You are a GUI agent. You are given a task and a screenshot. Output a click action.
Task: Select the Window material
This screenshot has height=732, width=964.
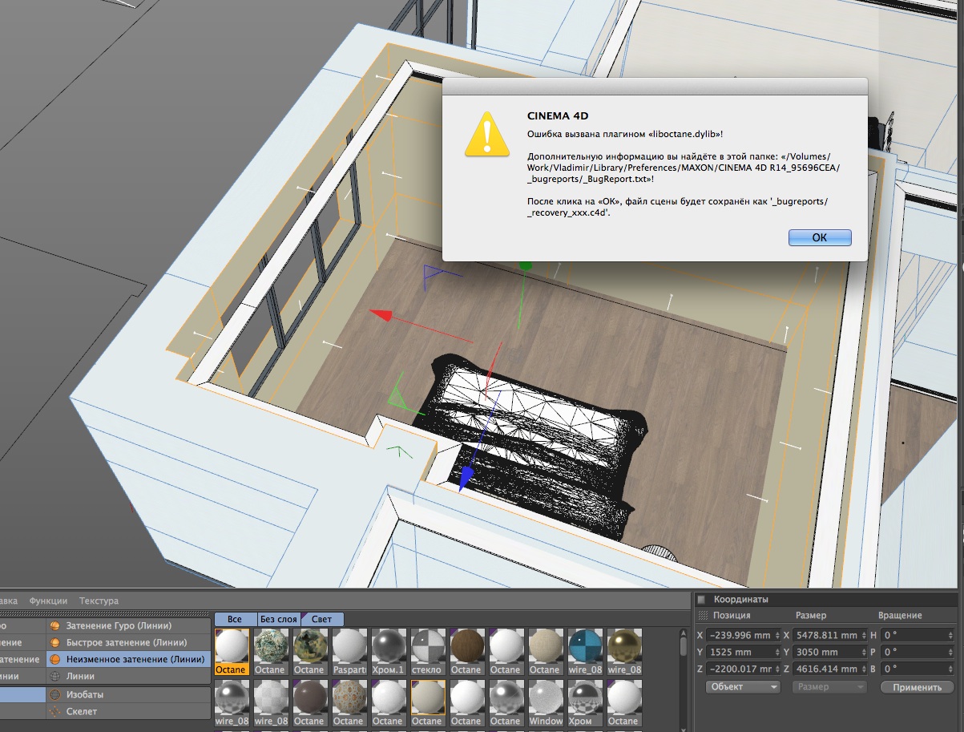pyautogui.click(x=545, y=703)
